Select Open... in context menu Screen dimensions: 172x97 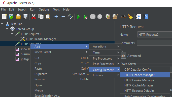click(x=60, y=85)
